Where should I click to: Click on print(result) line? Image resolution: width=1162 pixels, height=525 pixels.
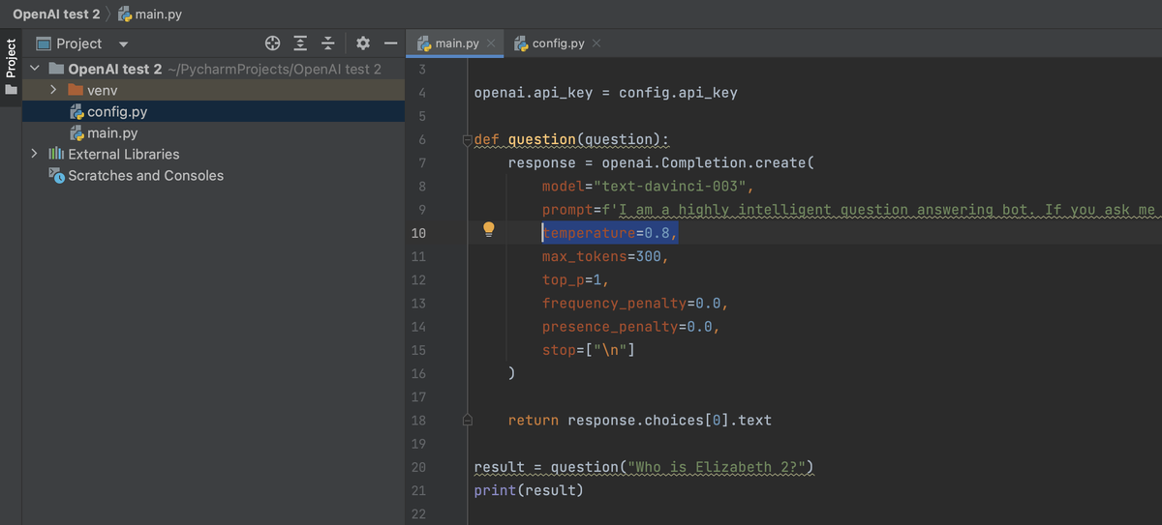[x=529, y=490]
